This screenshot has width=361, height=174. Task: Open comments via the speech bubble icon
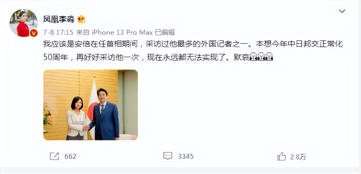(168, 156)
